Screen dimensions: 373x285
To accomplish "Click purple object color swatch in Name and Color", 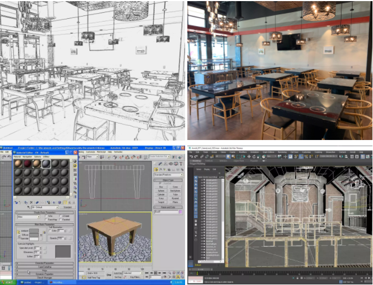I will pyautogui.click(x=181, y=211).
